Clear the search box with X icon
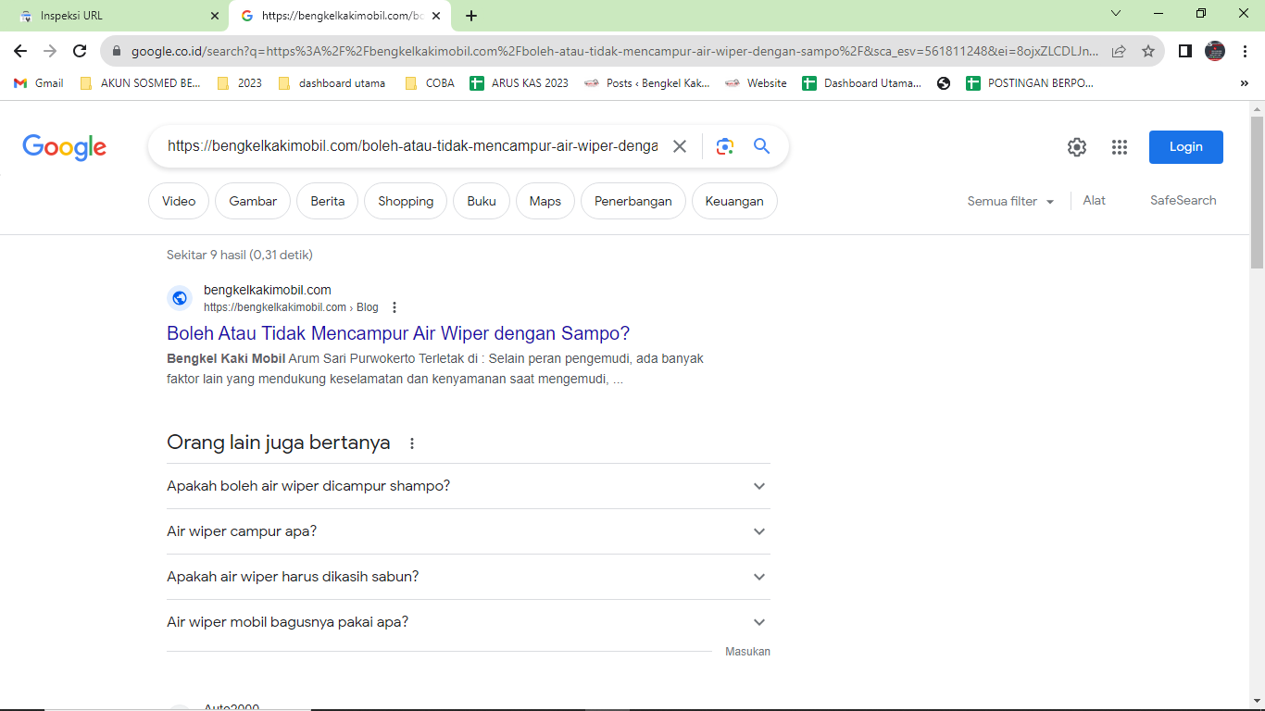The width and height of the screenshot is (1265, 711). coord(680,146)
